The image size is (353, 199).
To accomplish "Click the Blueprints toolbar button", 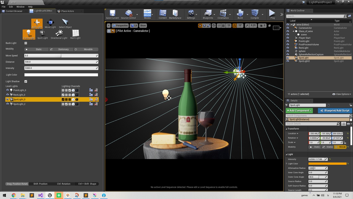I will (x=208, y=15).
